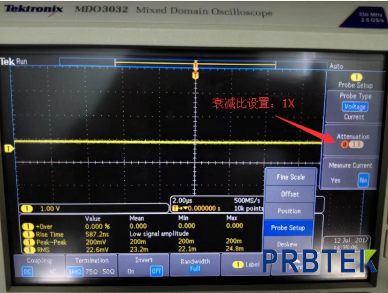Click the 500MS/s sample rate readout
Viewport: 388px width, 293px height.
point(247,200)
